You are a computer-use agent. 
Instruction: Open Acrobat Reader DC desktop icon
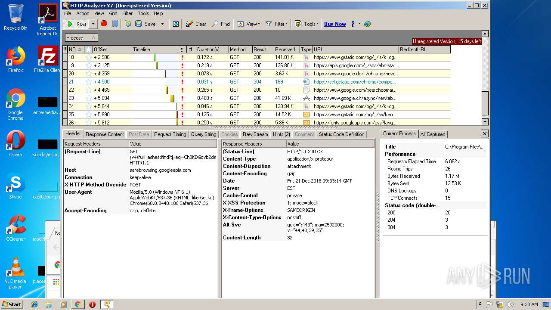48,20
